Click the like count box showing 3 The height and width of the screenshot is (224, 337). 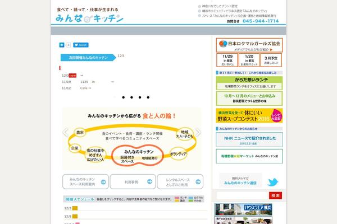click(68, 45)
